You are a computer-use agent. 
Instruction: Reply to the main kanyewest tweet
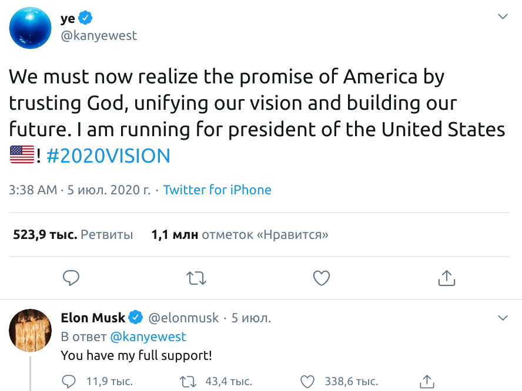[71, 278]
